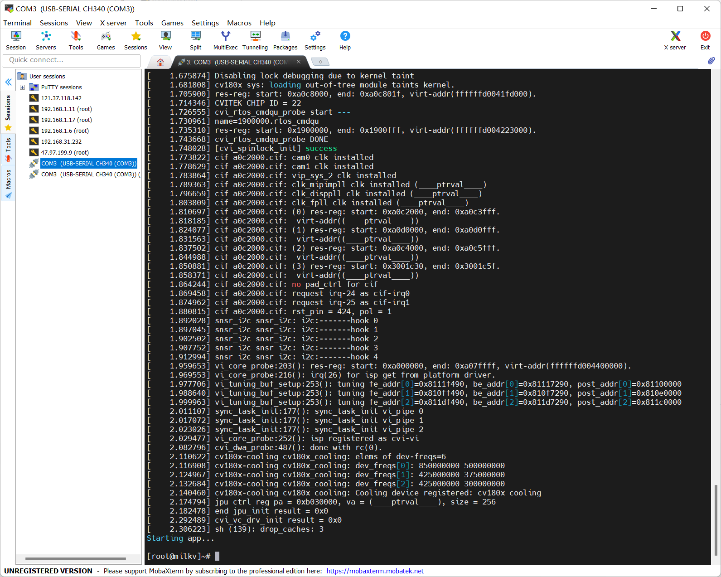Viewport: 721px width, 577px height.
Task: Select the 121.37.118.142 session
Action: pyautogui.click(x=61, y=98)
